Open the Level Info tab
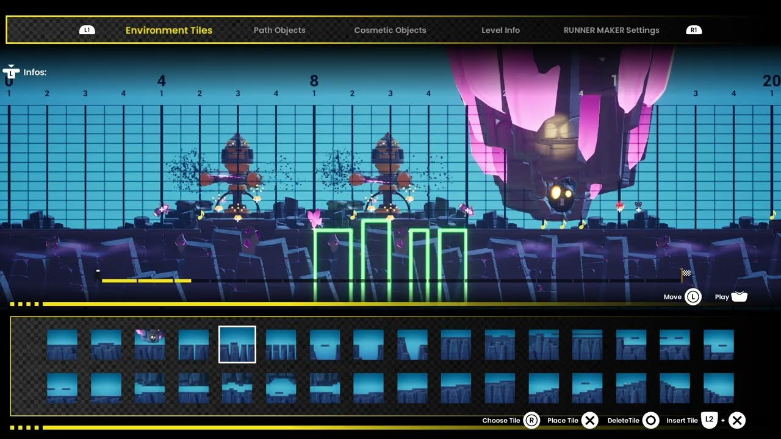781x439 pixels. 500,30
